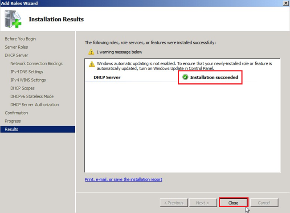The image size is (290, 213).
Task: Select Network Connection Bindings step
Action: pyautogui.click(x=37, y=63)
